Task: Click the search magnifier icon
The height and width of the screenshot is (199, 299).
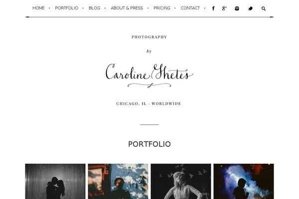Action: (264, 8)
